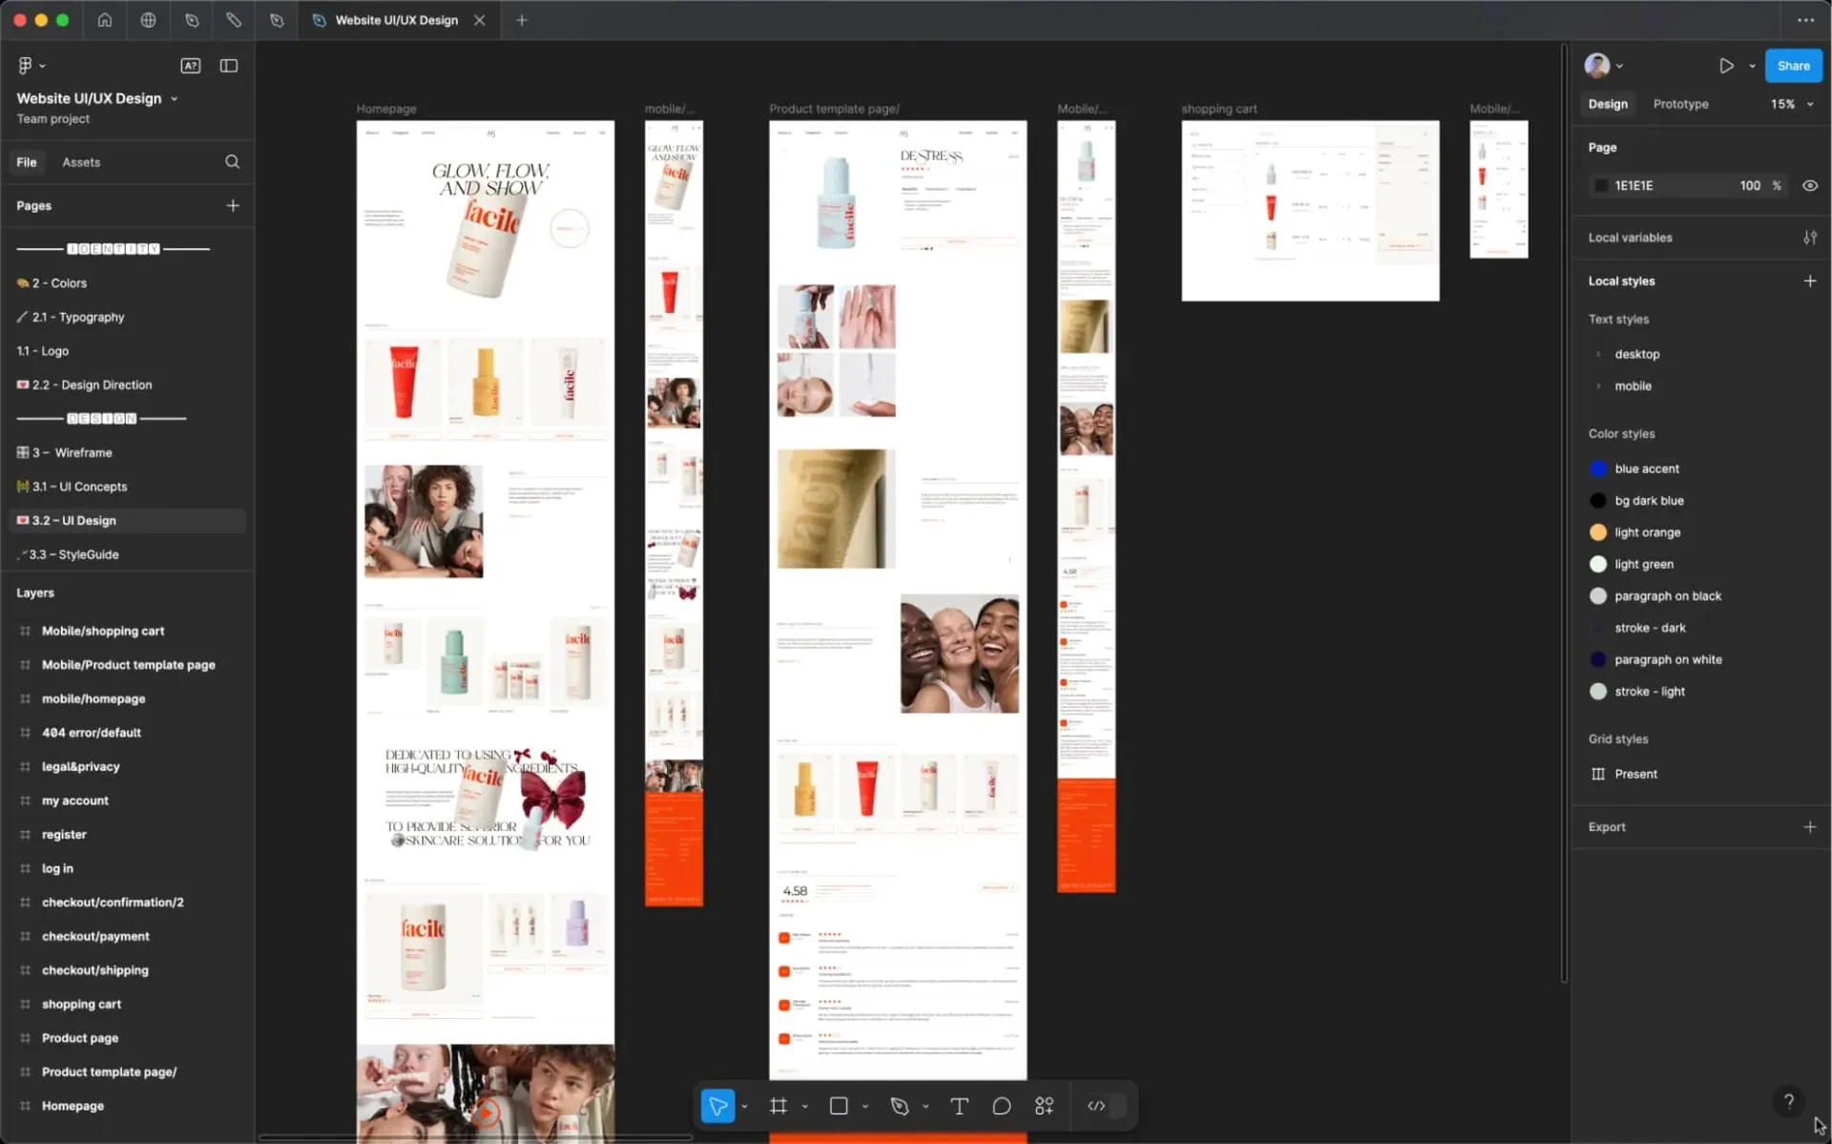Open the zoom level 15% dropdown
This screenshot has width=1832, height=1144.
(x=1792, y=104)
